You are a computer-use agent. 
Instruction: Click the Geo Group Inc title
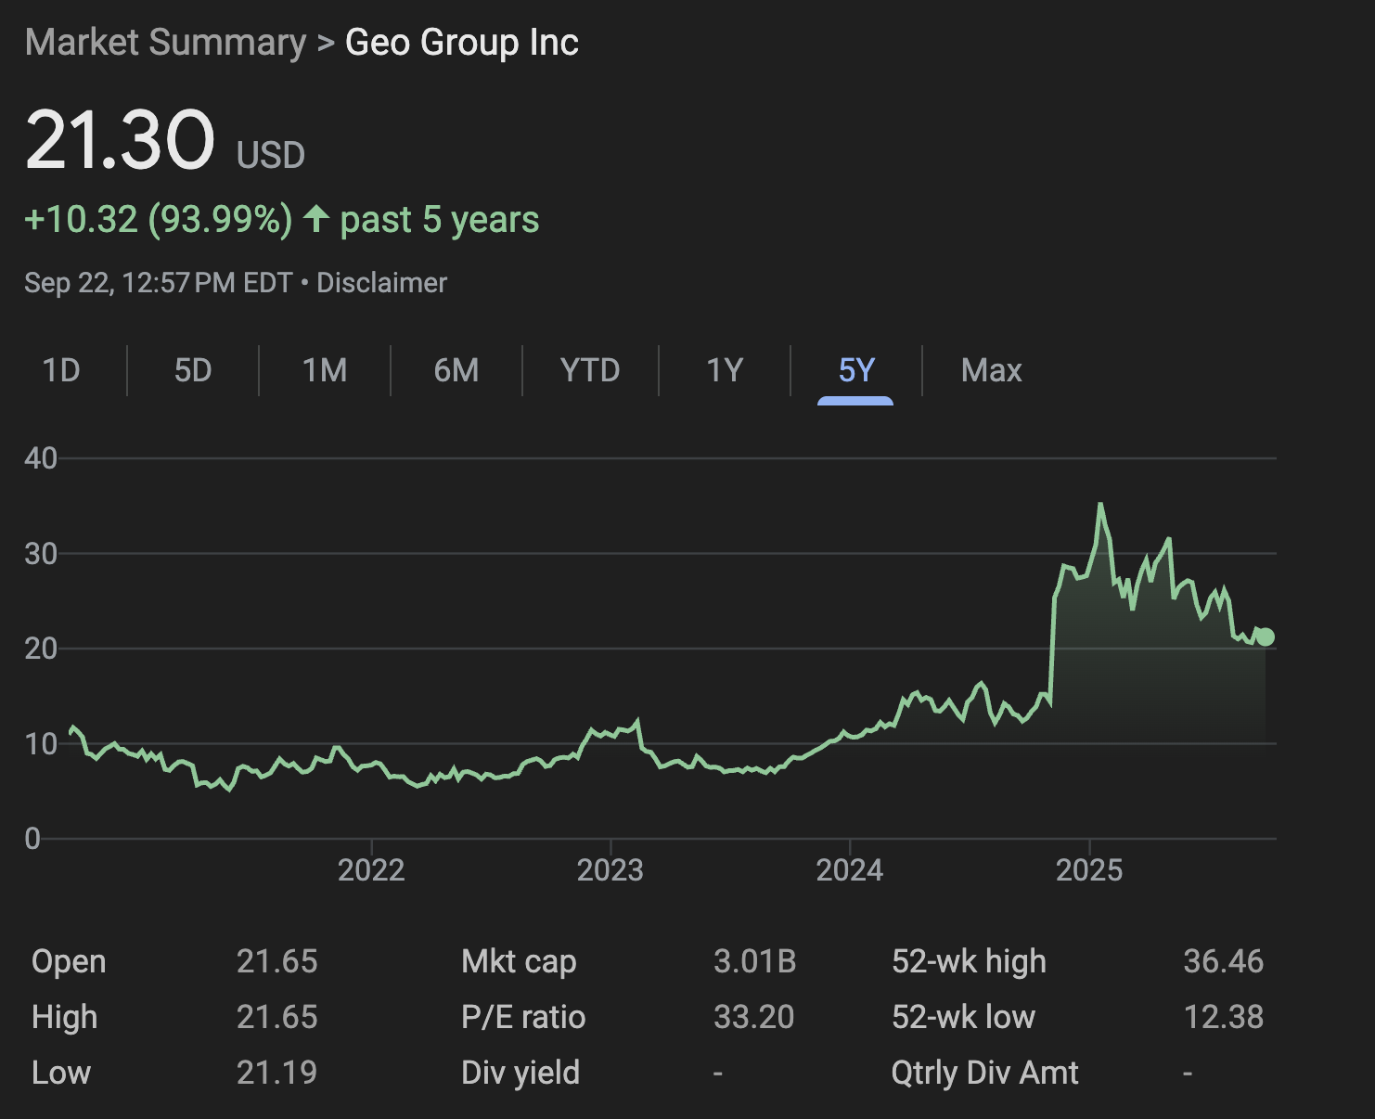(462, 43)
